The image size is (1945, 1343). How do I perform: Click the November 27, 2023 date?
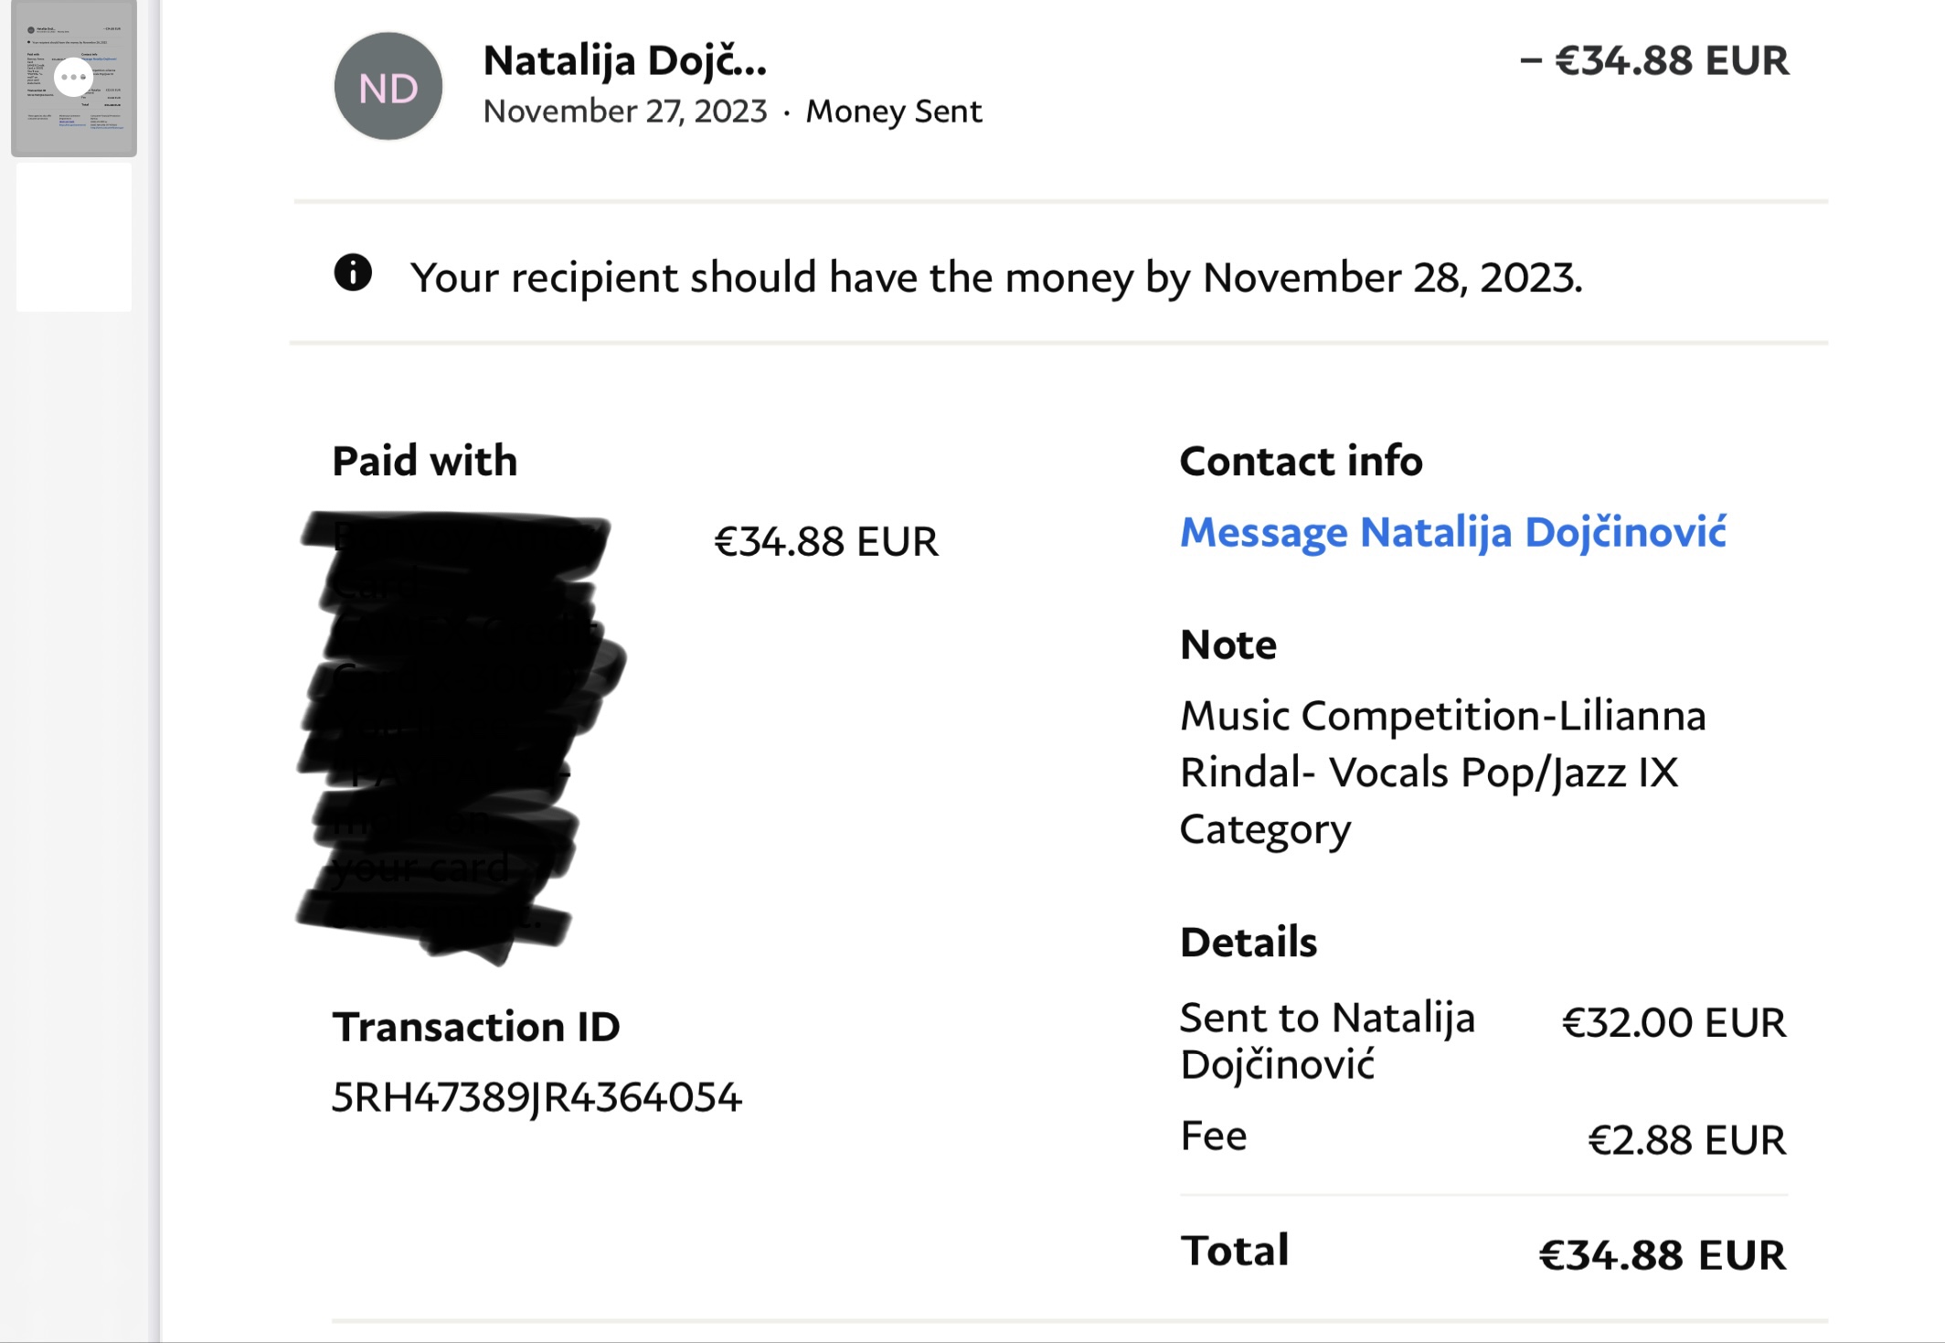[625, 112]
